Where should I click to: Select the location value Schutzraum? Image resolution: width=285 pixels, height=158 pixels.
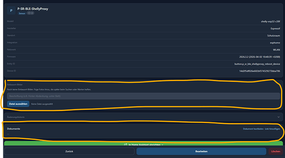pos(273,36)
